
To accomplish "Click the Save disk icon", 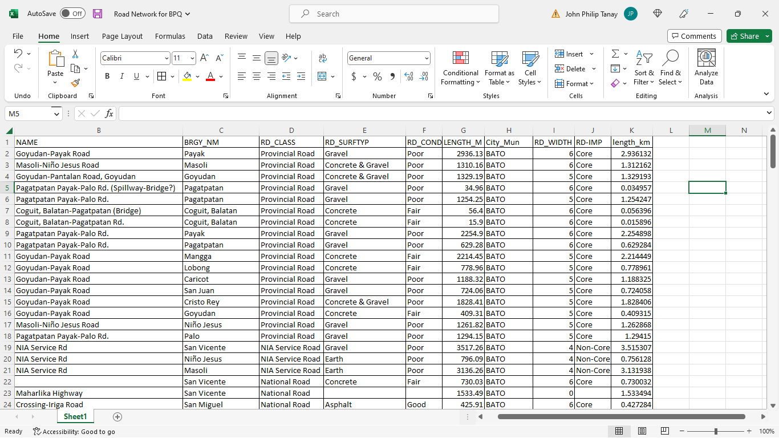I will [x=98, y=14].
